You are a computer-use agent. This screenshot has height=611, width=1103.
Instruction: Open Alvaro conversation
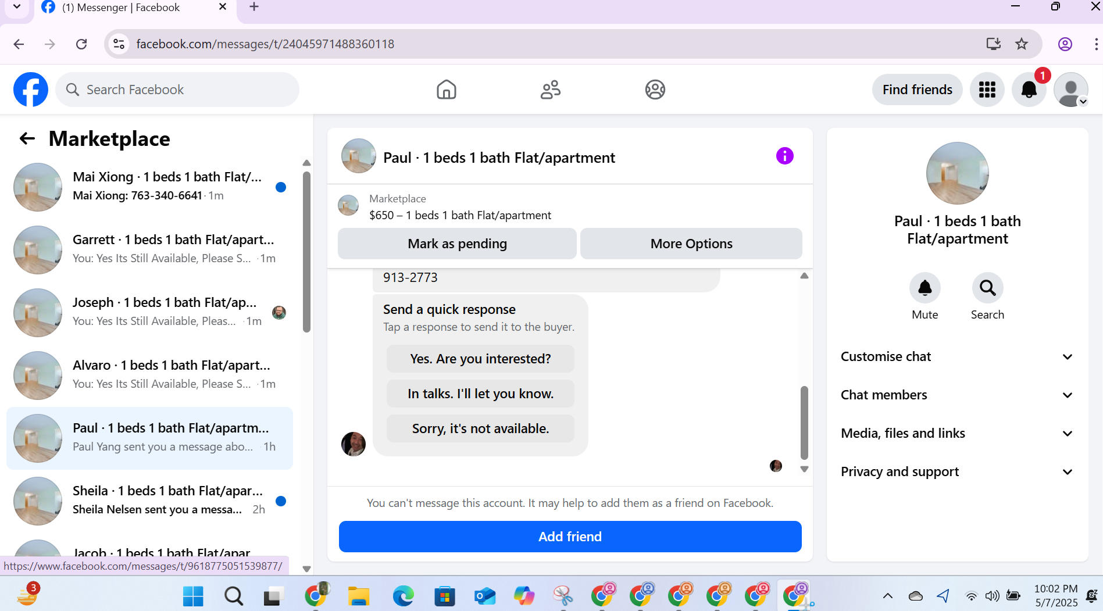150,376
